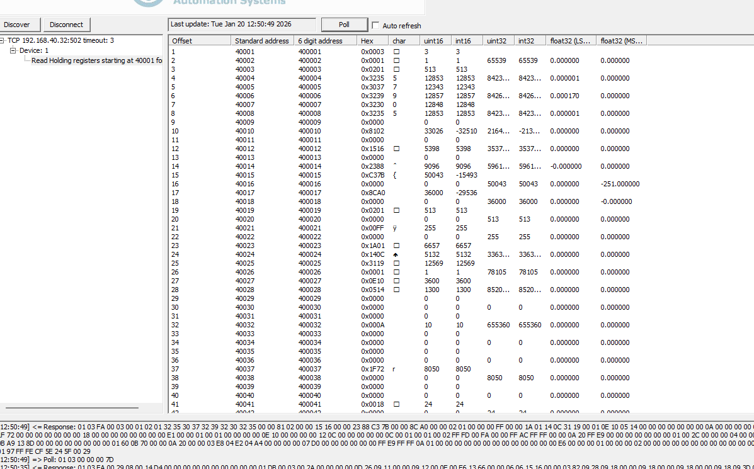Click the 6 digit address column header

click(x=323, y=40)
